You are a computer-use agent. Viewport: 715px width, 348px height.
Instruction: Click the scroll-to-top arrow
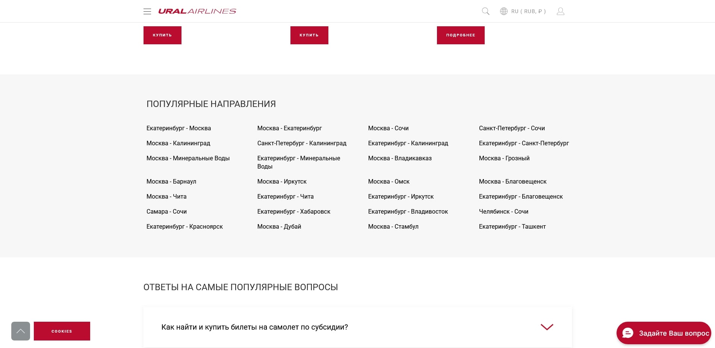[x=21, y=331]
